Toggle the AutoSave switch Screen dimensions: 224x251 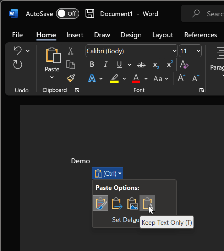pos(67,14)
